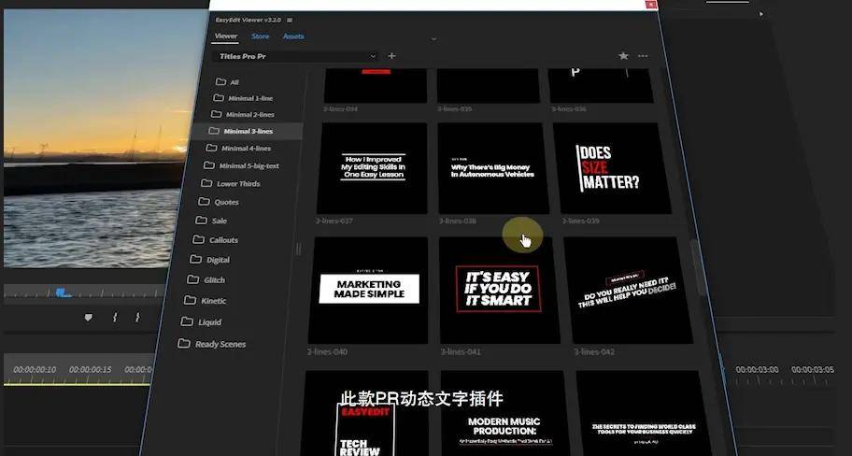Open the EasyEdit Viewer panel menu icon
The image size is (852, 456).
(x=290, y=21)
